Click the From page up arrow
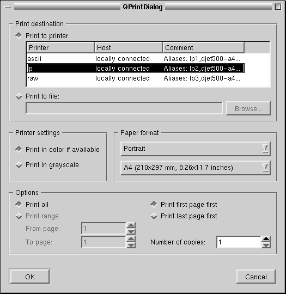 [131, 225]
